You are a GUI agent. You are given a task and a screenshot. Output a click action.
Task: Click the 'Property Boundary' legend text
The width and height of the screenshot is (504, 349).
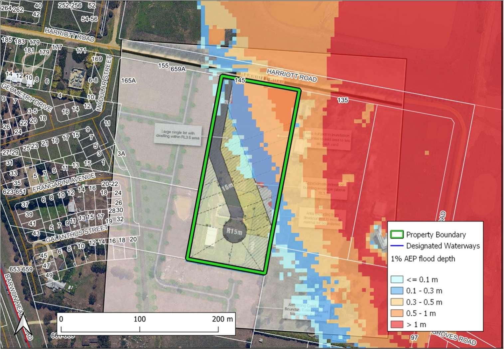tap(436, 235)
